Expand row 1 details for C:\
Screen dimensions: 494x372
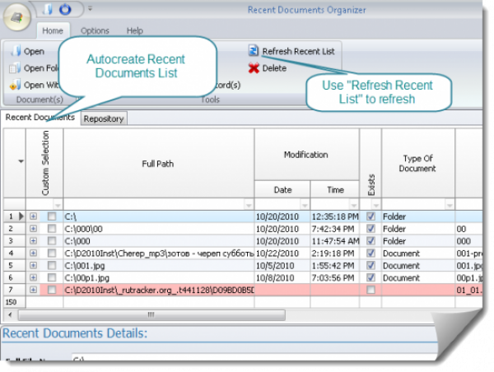(33, 216)
